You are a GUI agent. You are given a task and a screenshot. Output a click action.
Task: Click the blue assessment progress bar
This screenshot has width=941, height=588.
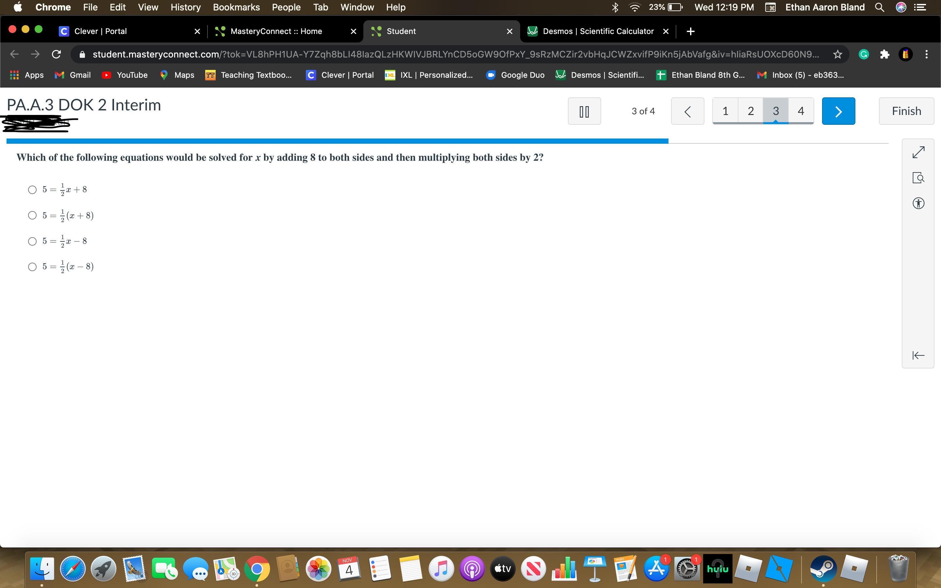(337, 141)
